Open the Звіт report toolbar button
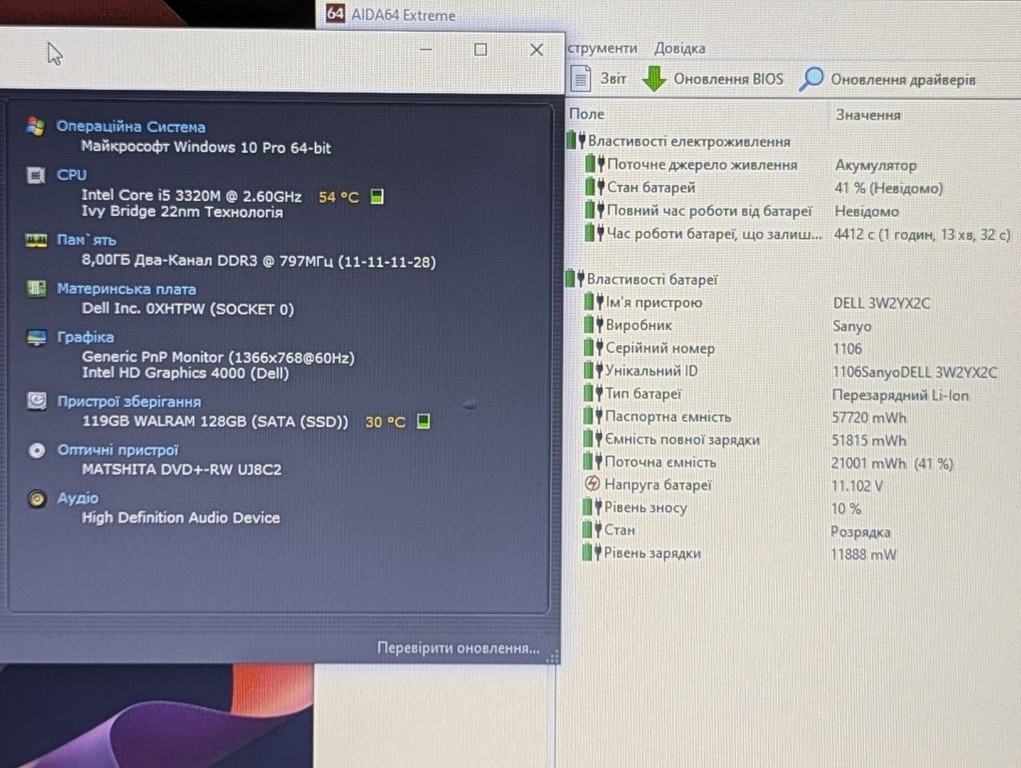This screenshot has width=1021, height=768. tap(599, 78)
